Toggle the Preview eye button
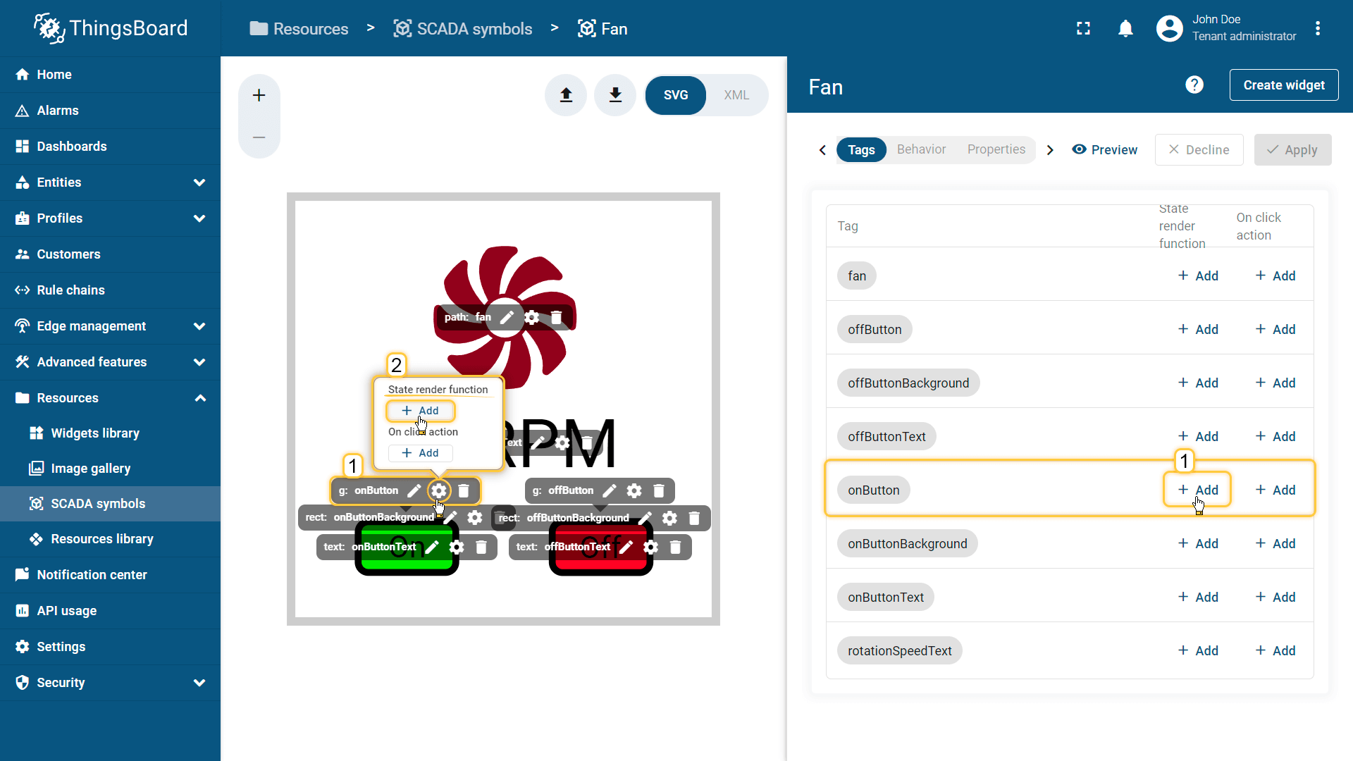 coord(1104,150)
